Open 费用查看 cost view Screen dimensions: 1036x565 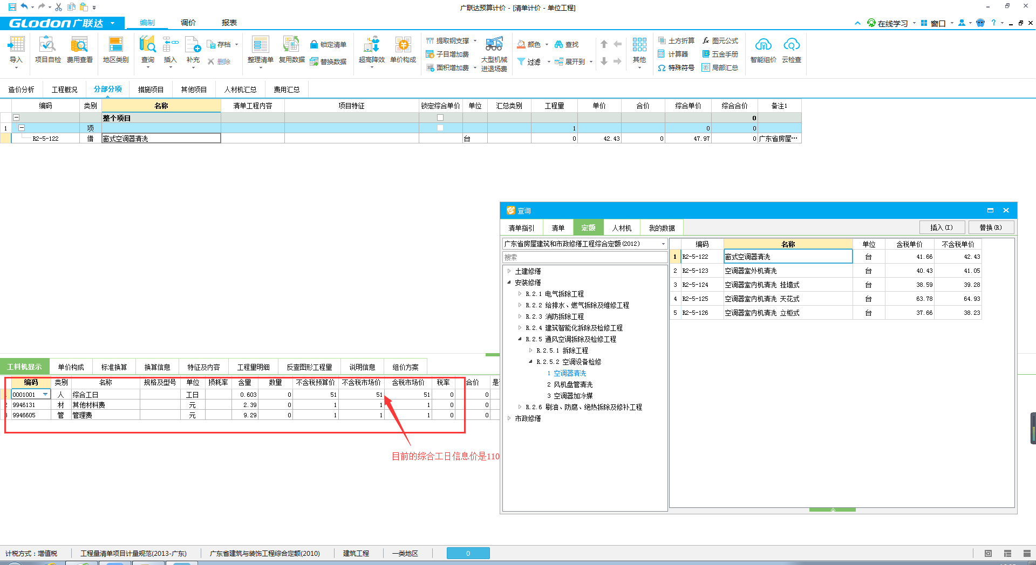point(79,50)
